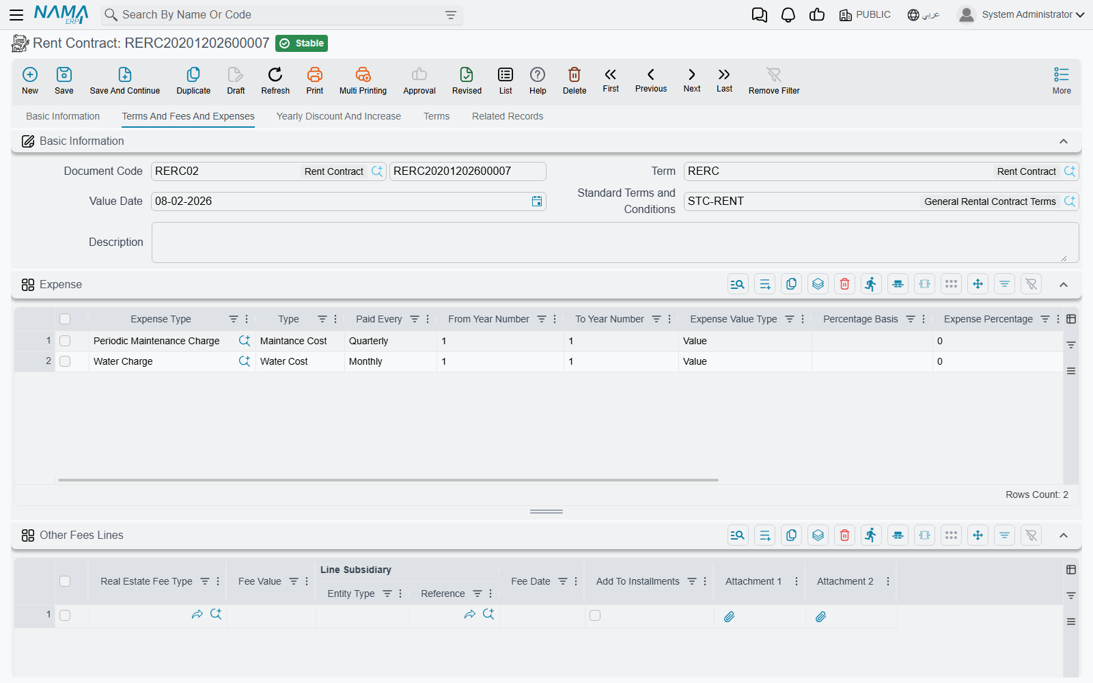Click the Value Date field
The image size is (1093, 683).
point(348,201)
